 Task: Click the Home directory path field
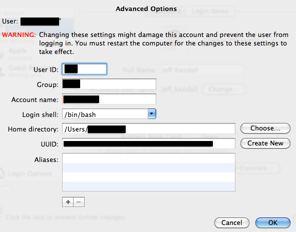149,128
